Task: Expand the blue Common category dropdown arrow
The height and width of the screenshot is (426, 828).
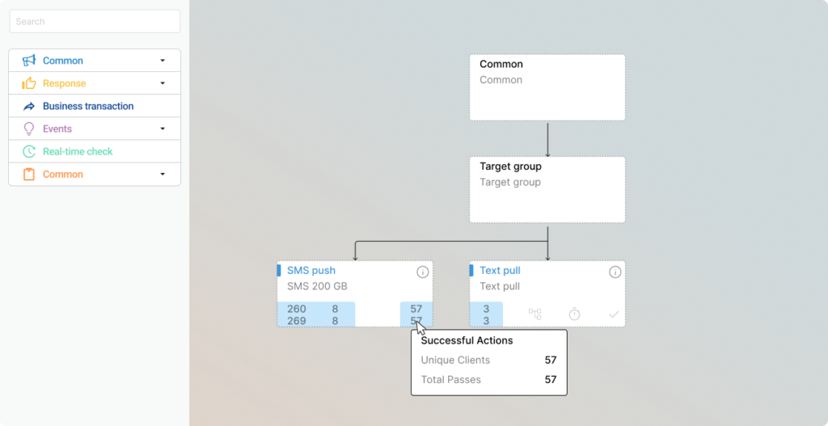Action: [x=163, y=61]
